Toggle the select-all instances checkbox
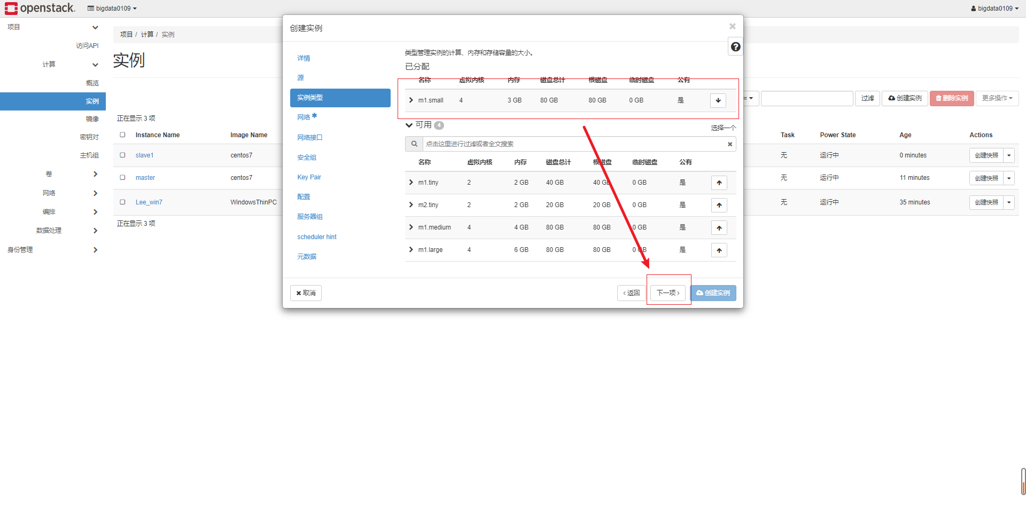This screenshot has width=1026, height=505. 122,135
